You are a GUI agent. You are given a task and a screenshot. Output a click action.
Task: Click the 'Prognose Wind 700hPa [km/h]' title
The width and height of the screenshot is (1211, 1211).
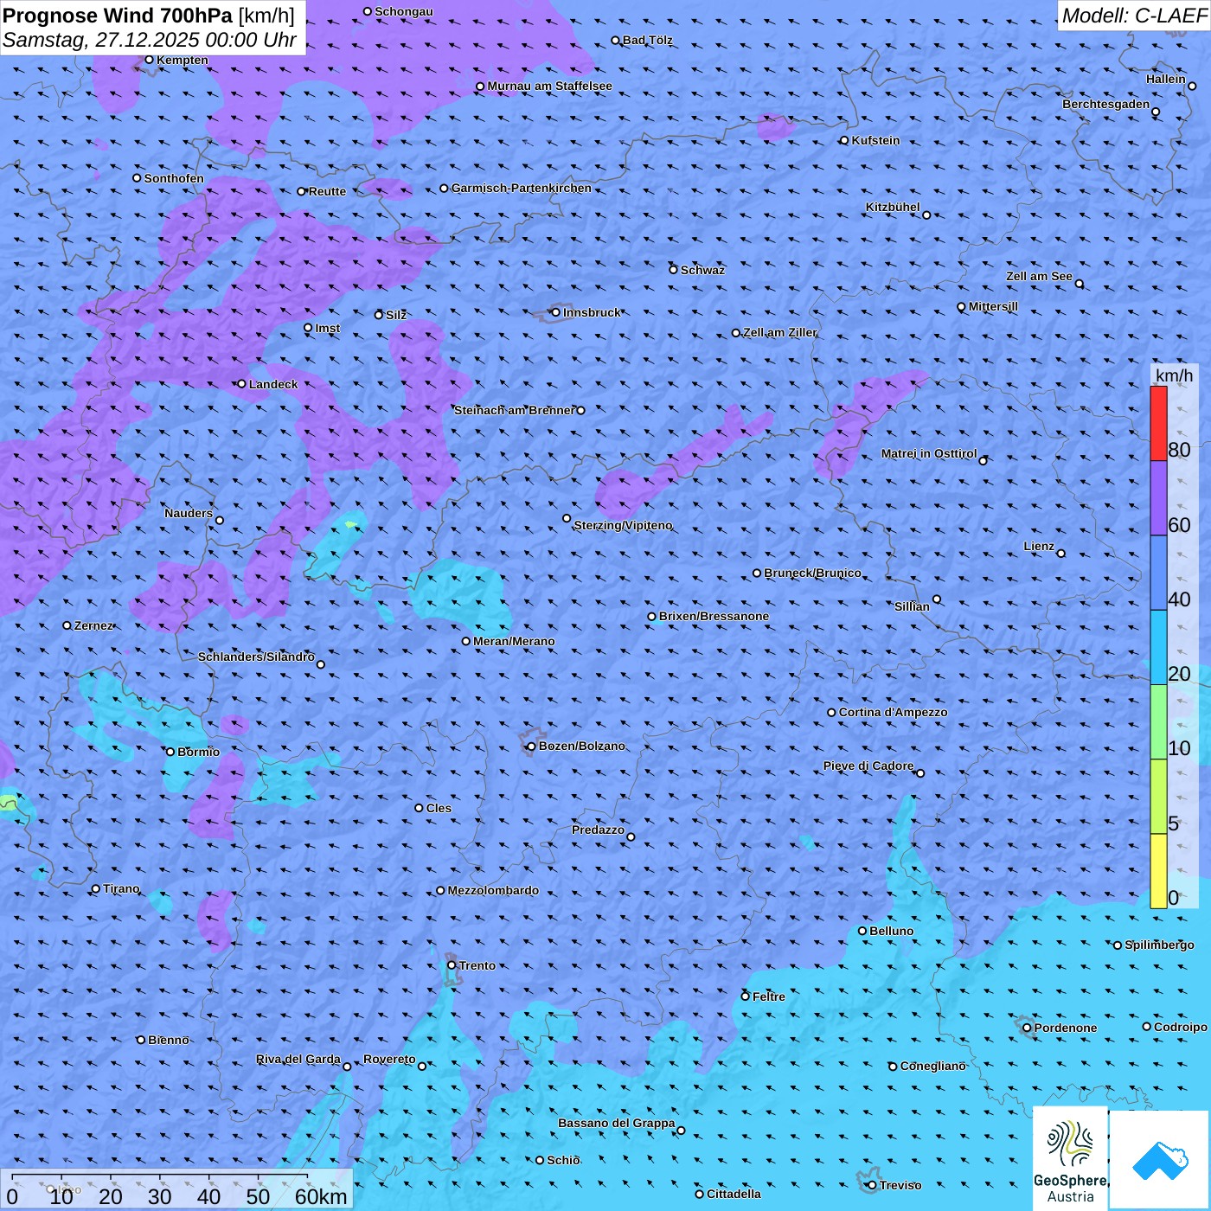pos(149,16)
